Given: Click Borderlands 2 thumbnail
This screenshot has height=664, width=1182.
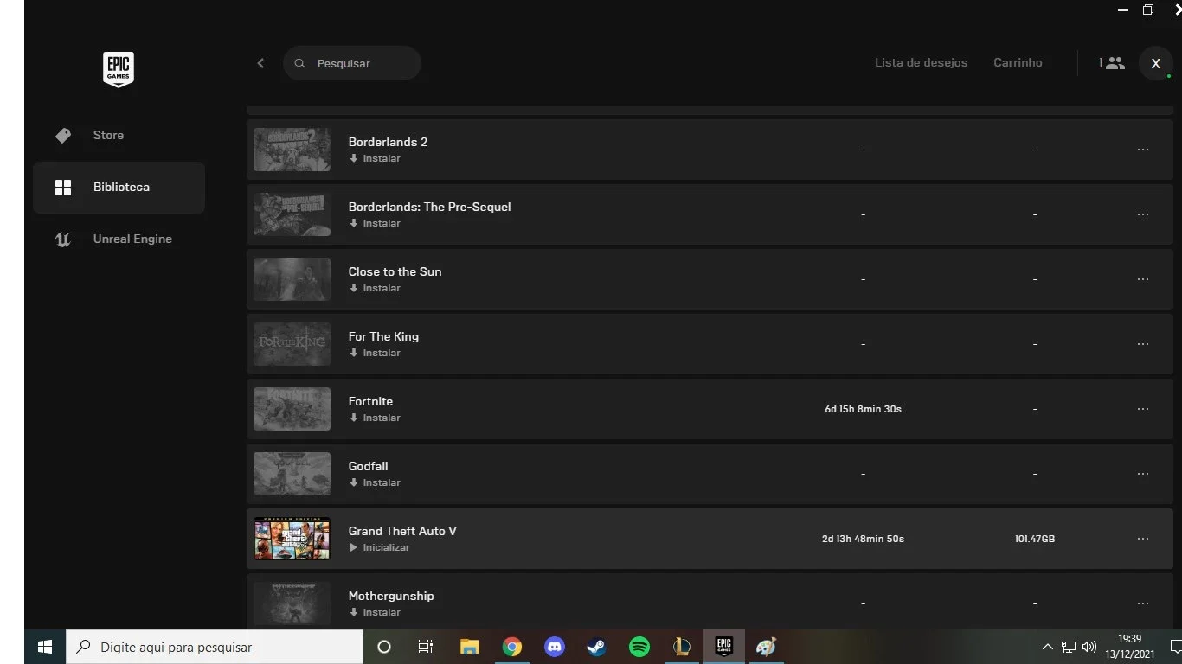Looking at the screenshot, I should point(292,150).
